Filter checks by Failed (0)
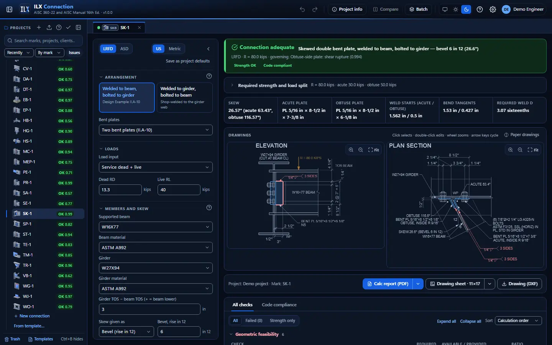The image size is (552, 345). click(254, 320)
